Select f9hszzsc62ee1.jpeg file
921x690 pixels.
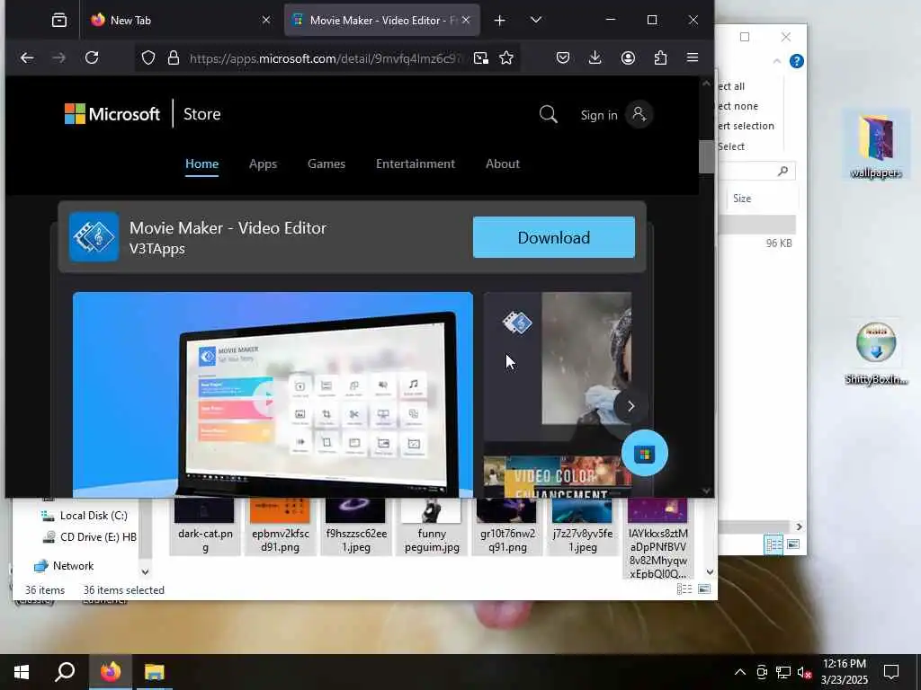[x=356, y=526]
